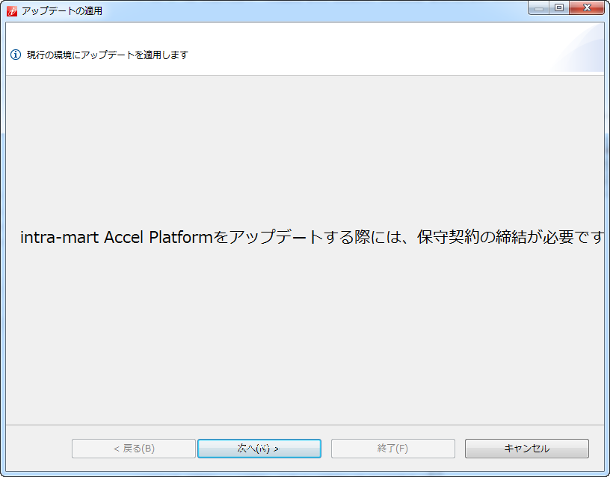Screen dimensions: 610x477
Task: Select the text 現行の環境にアップデートを適用します
Action: 108,55
